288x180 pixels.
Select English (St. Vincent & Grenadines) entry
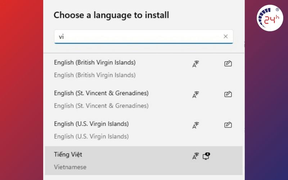click(x=144, y=99)
